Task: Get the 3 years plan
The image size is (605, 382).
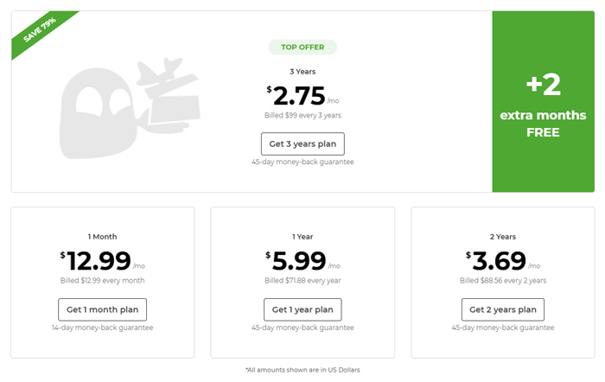Action: coord(302,144)
